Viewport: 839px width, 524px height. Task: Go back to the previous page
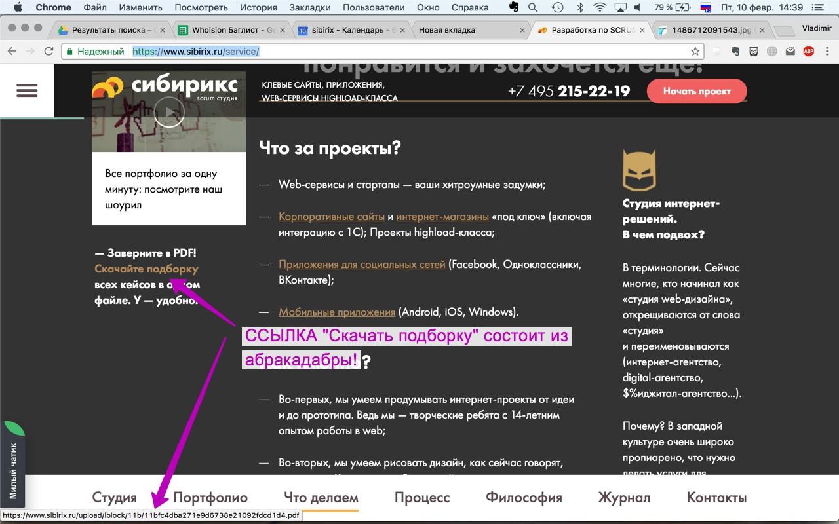click(12, 51)
